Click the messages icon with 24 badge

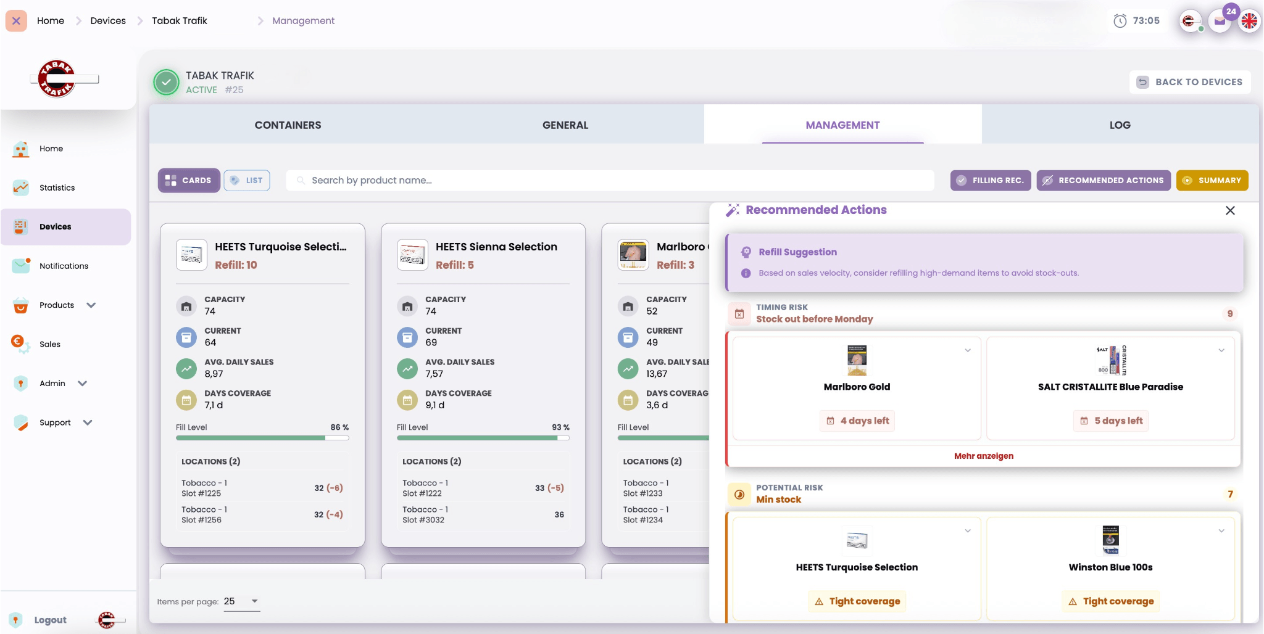click(1219, 20)
